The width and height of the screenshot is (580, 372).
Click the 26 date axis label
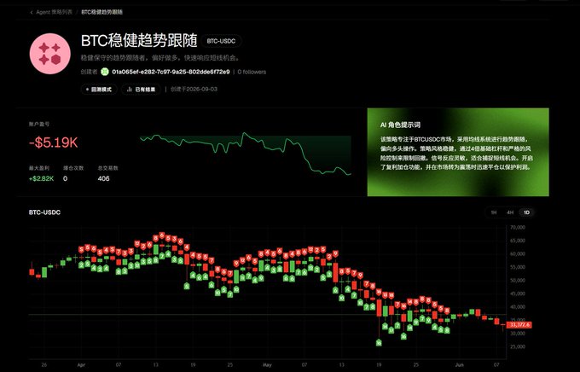[44, 365]
